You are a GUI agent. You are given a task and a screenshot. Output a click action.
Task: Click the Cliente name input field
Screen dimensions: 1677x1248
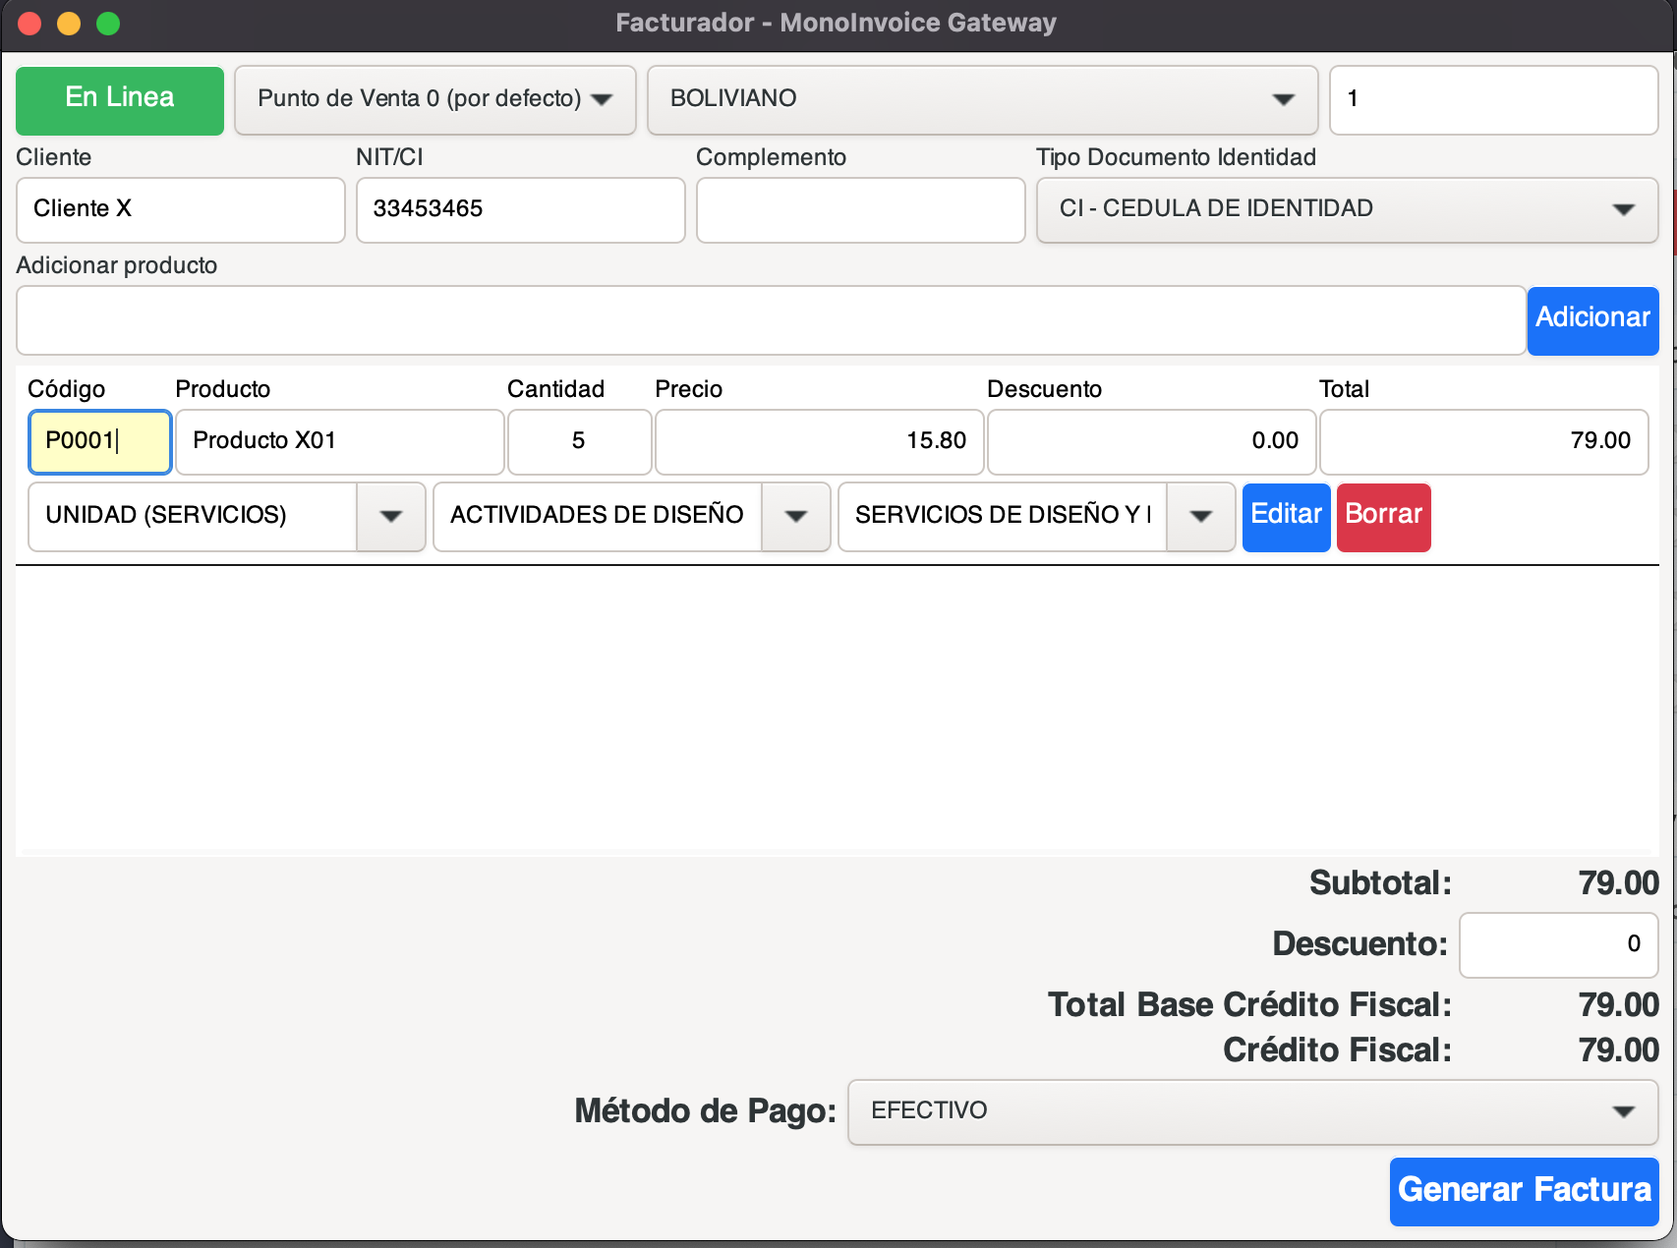click(181, 209)
